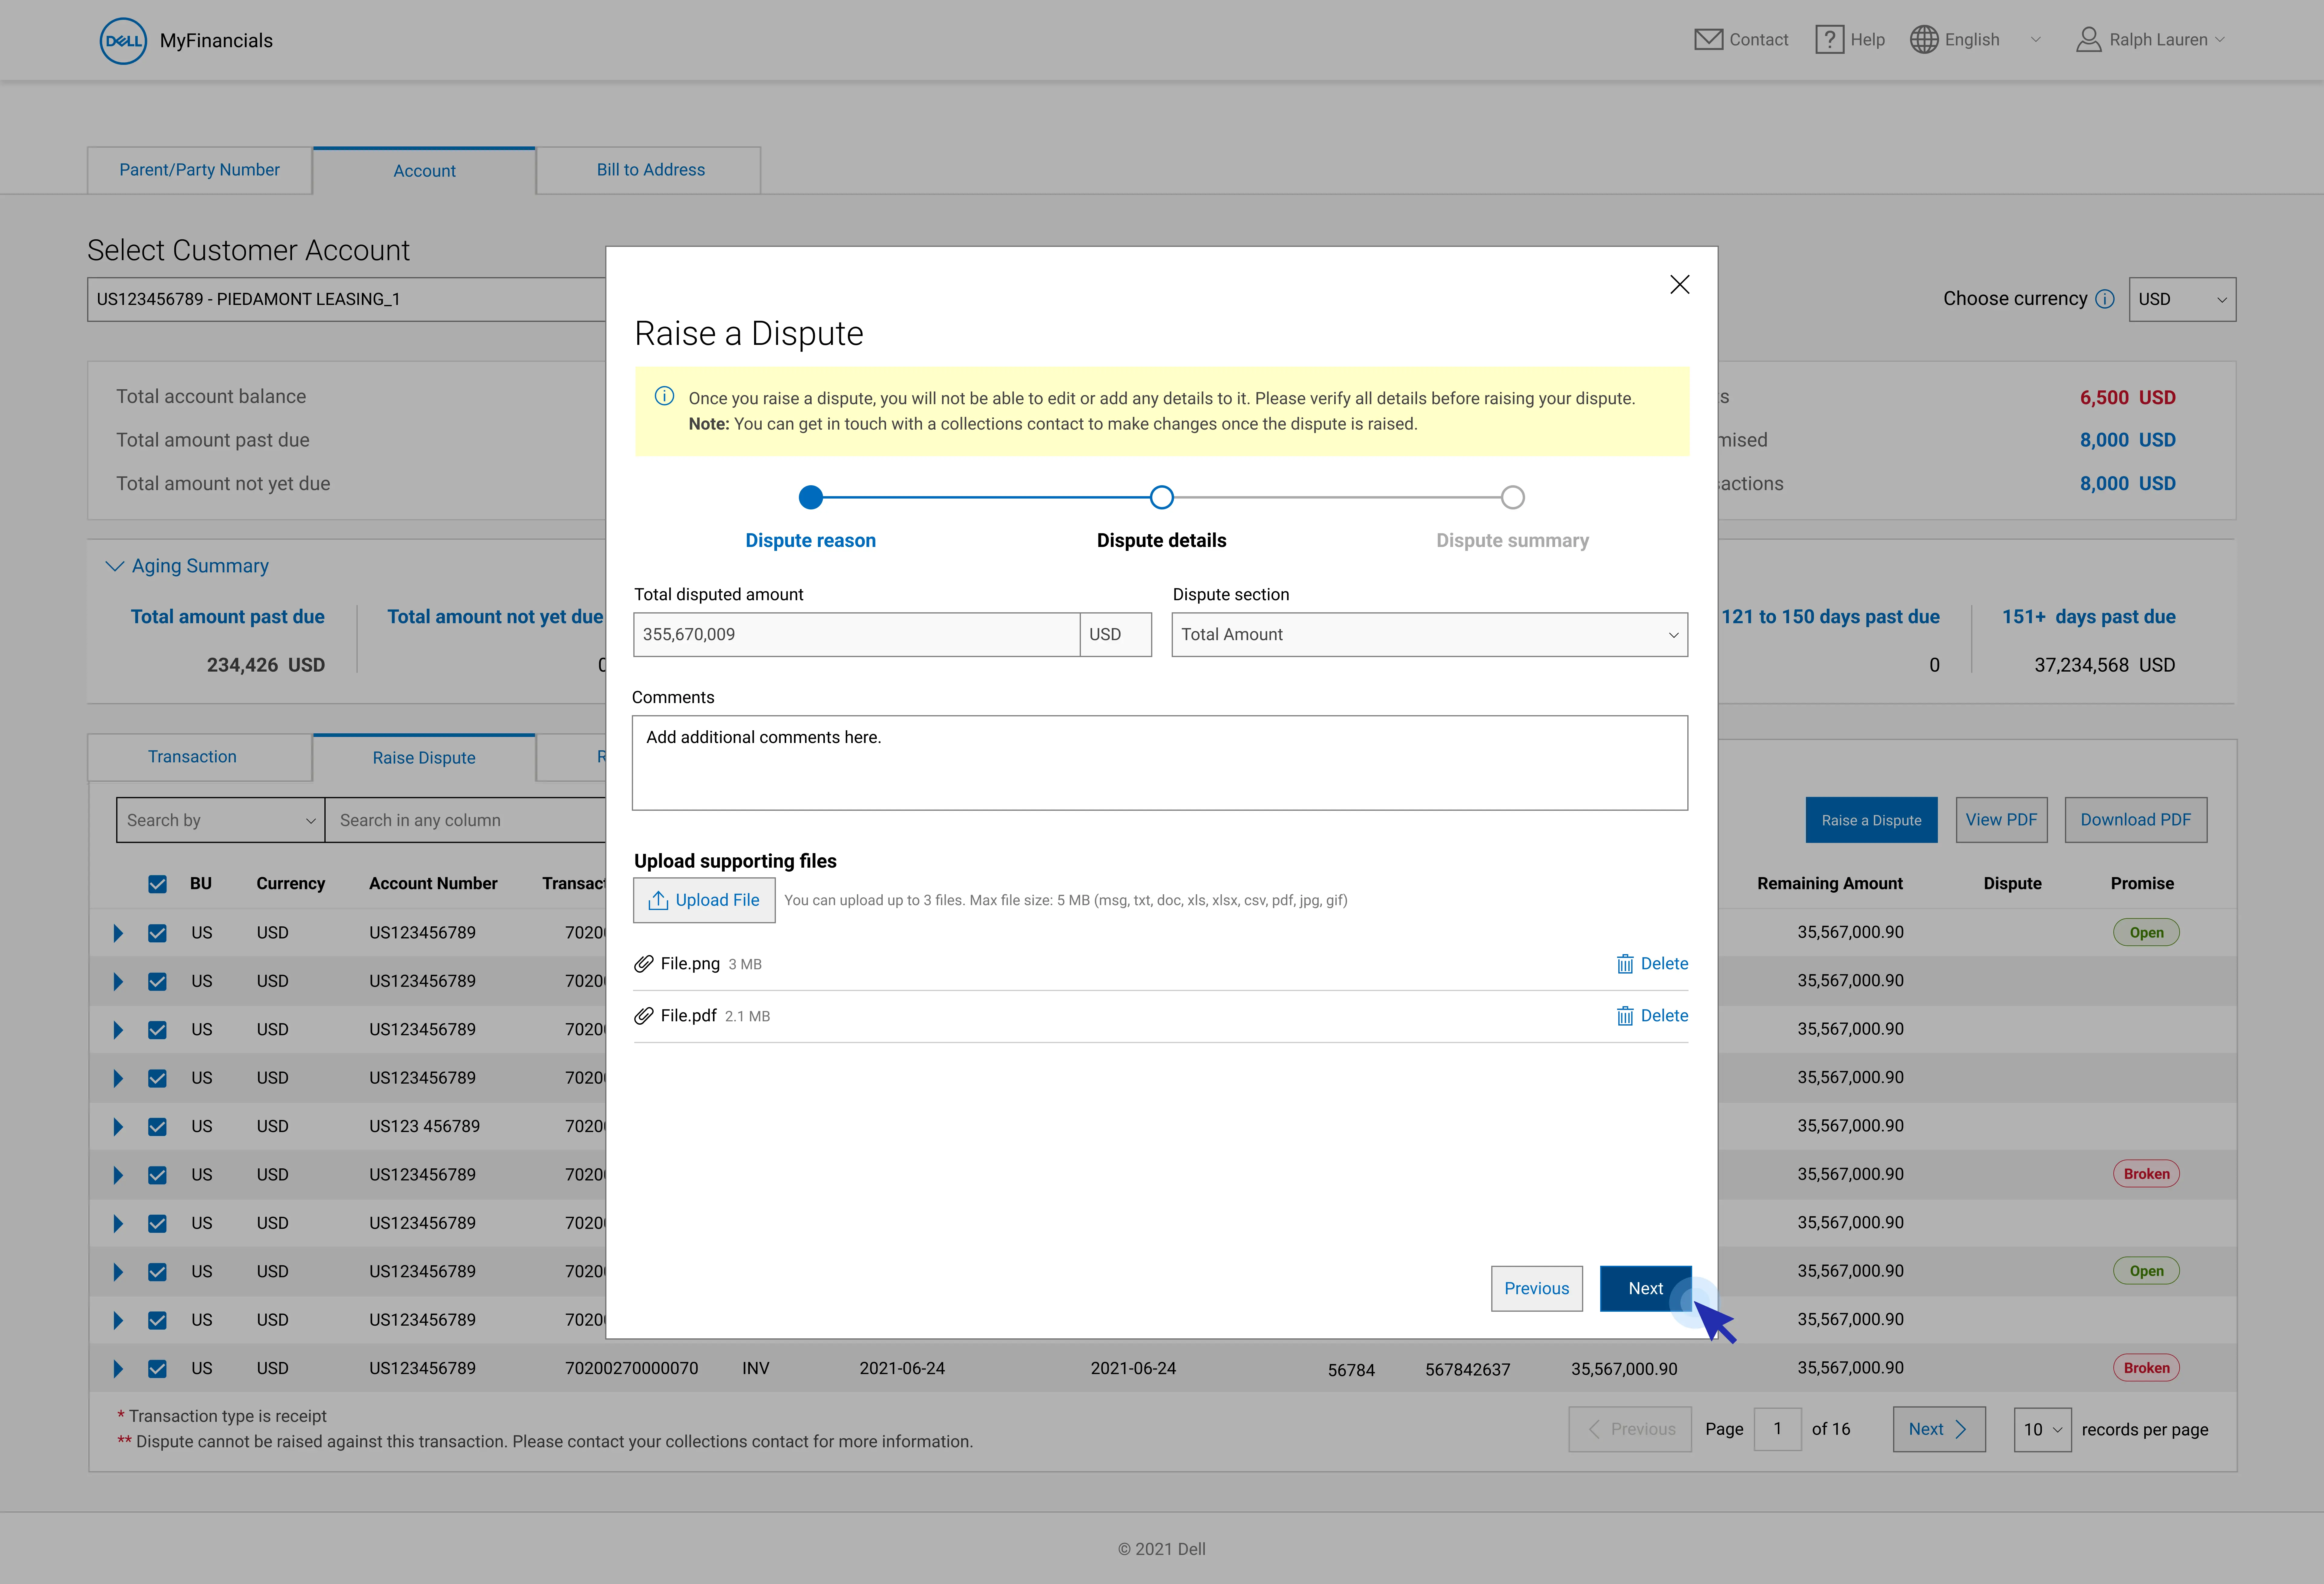Click the Dispute reason step circle
Viewport: 2324px width, 1584px height.
[811, 497]
